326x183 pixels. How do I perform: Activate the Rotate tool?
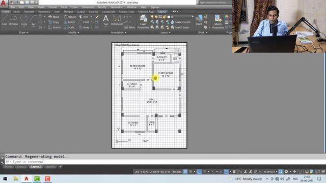pos(70,17)
